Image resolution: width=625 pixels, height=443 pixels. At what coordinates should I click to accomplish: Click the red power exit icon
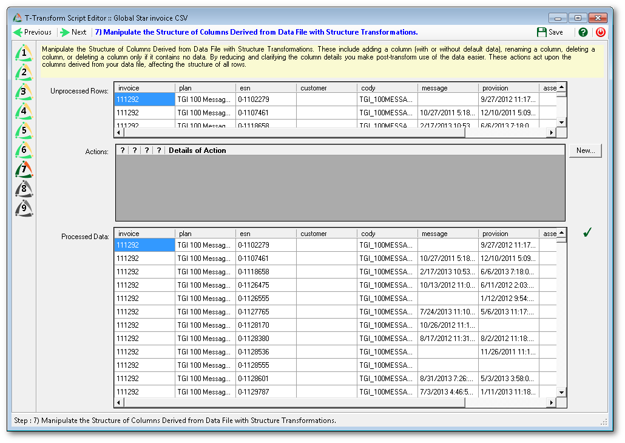601,32
